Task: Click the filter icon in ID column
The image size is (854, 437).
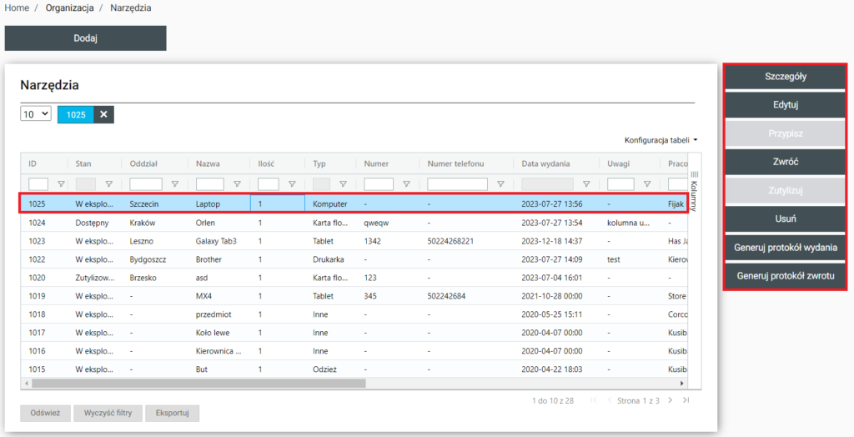Action: click(61, 184)
